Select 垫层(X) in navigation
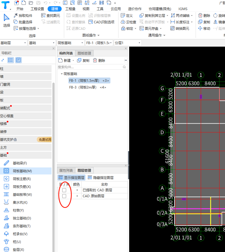The width and height of the screenshot is (225, 252). click(x=26, y=249)
